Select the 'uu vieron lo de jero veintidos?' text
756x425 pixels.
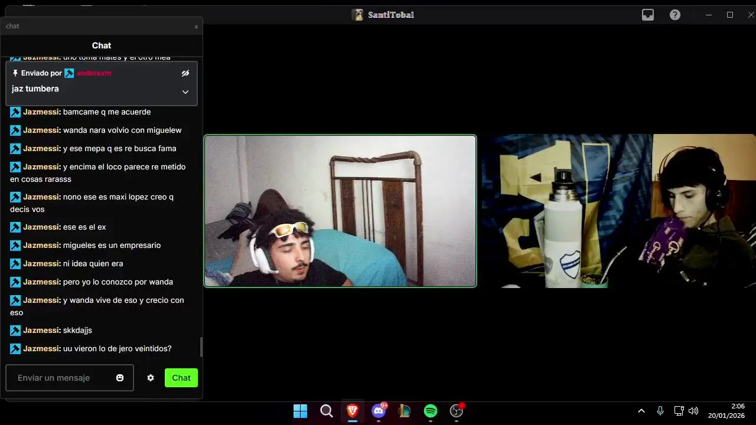(117, 349)
